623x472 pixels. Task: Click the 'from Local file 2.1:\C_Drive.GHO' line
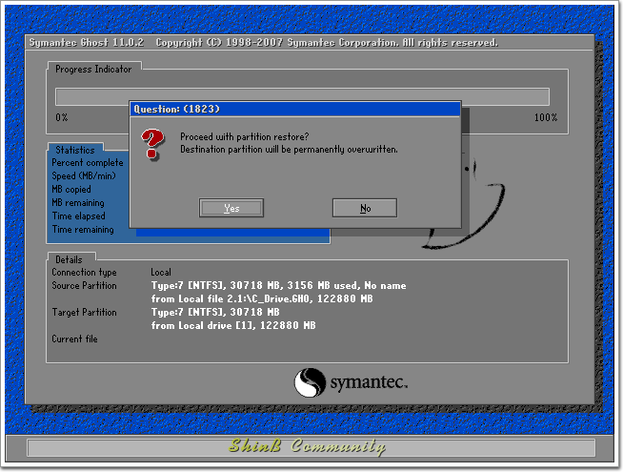[262, 298]
